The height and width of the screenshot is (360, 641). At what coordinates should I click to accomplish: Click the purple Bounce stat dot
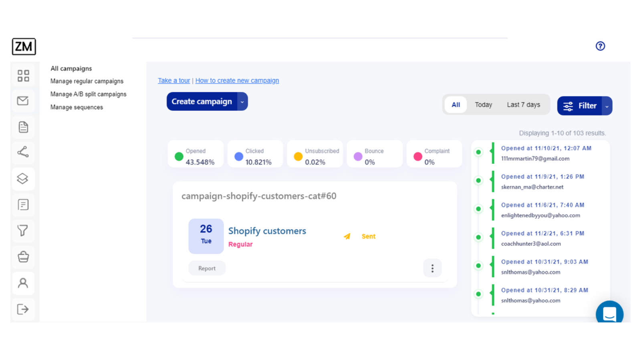pos(358,156)
